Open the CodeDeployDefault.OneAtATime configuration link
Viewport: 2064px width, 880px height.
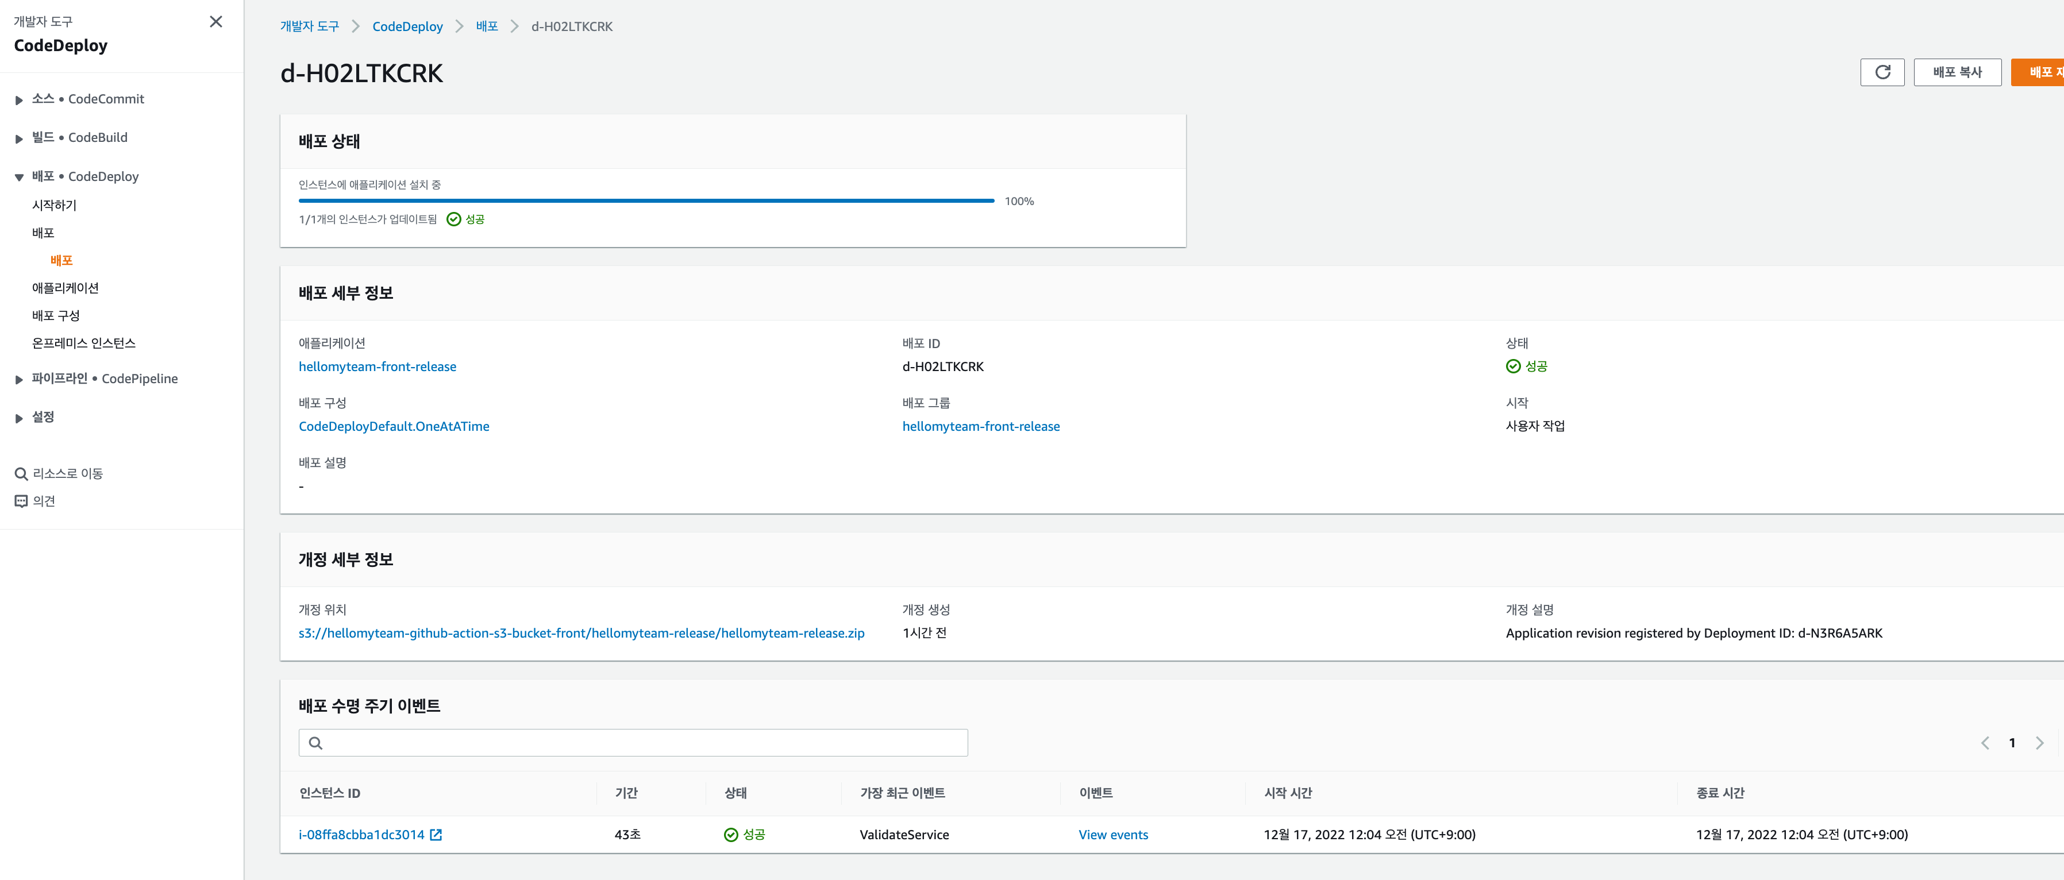394,426
